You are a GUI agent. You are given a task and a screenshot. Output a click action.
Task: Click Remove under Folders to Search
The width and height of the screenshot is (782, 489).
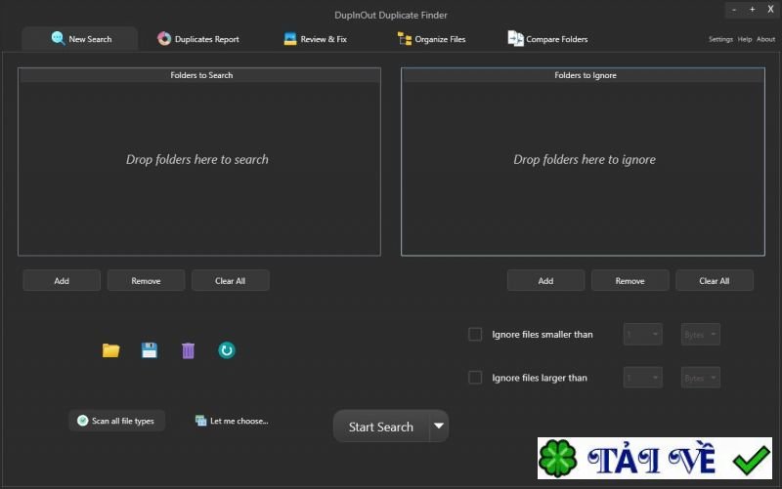[x=146, y=281]
